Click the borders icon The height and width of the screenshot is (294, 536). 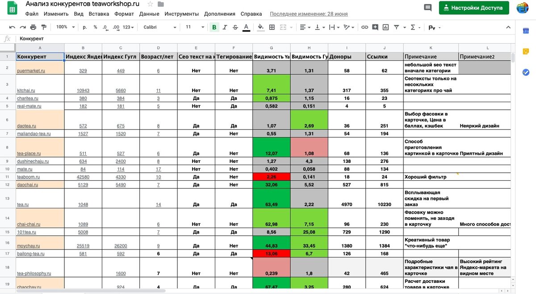[272, 27]
